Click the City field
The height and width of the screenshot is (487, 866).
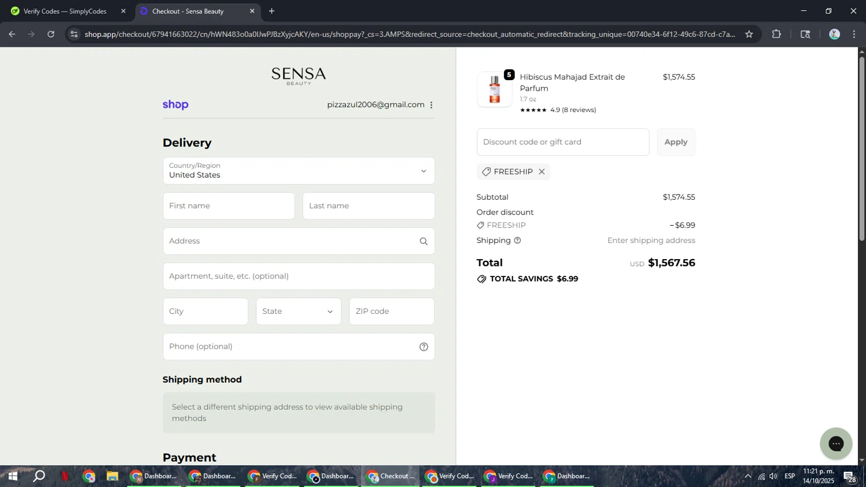click(x=206, y=312)
